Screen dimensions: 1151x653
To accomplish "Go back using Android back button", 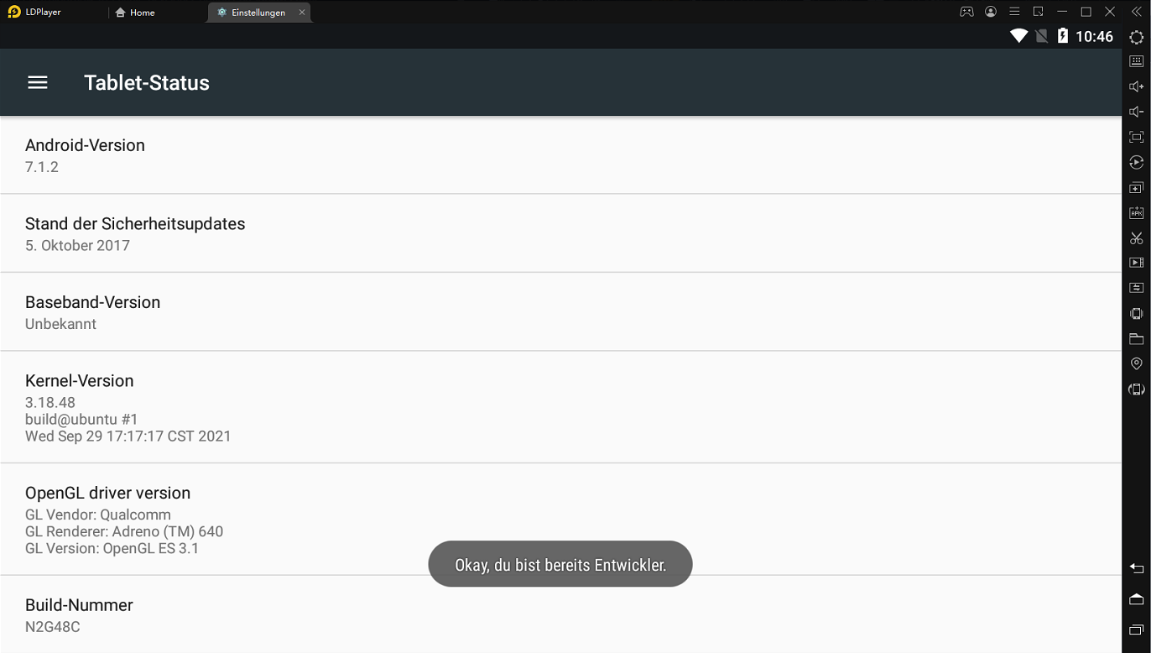I will (1136, 569).
